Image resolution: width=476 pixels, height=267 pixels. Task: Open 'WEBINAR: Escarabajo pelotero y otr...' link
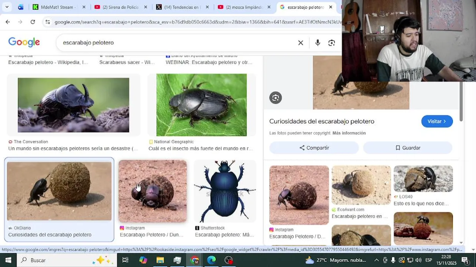click(x=209, y=62)
